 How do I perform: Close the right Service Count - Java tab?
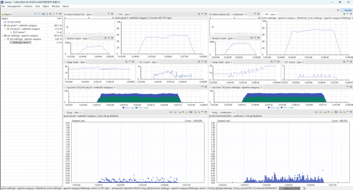[234, 38]
